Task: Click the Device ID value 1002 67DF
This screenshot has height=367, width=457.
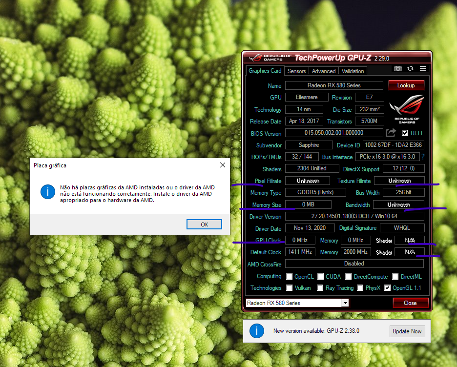Action: pyautogui.click(x=393, y=145)
